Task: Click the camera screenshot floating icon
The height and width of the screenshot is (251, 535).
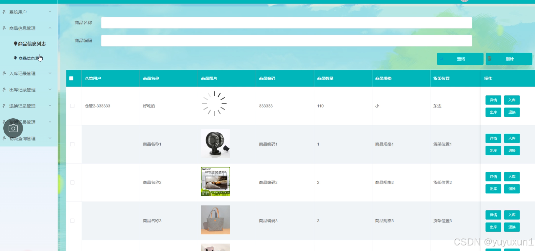Action: tap(13, 128)
